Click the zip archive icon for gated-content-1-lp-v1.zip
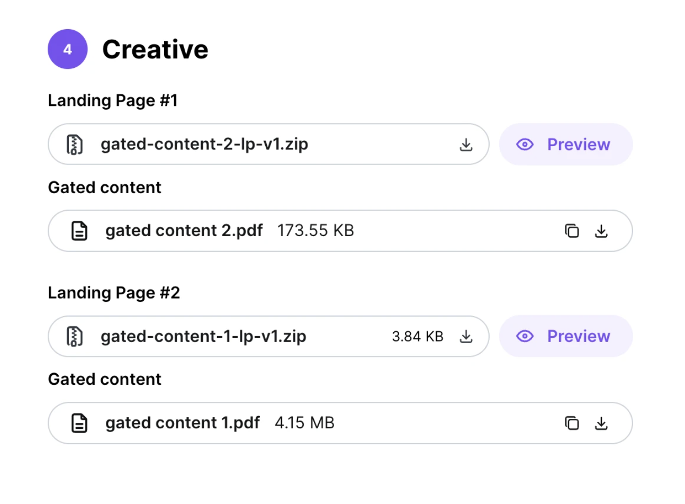The image size is (685, 504). (x=75, y=336)
